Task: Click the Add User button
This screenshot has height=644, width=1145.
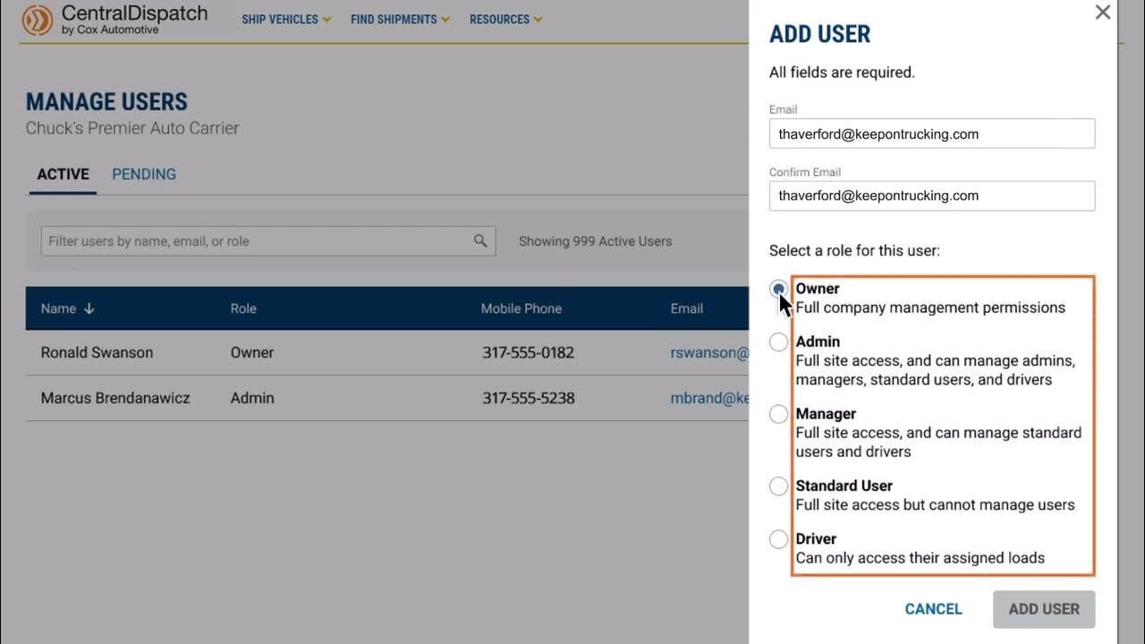Action: click(x=1044, y=609)
